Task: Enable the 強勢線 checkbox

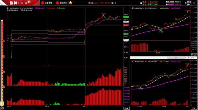Action: [x=167, y=2]
